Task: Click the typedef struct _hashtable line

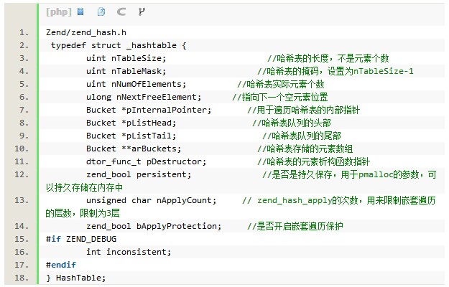Action: pos(118,46)
